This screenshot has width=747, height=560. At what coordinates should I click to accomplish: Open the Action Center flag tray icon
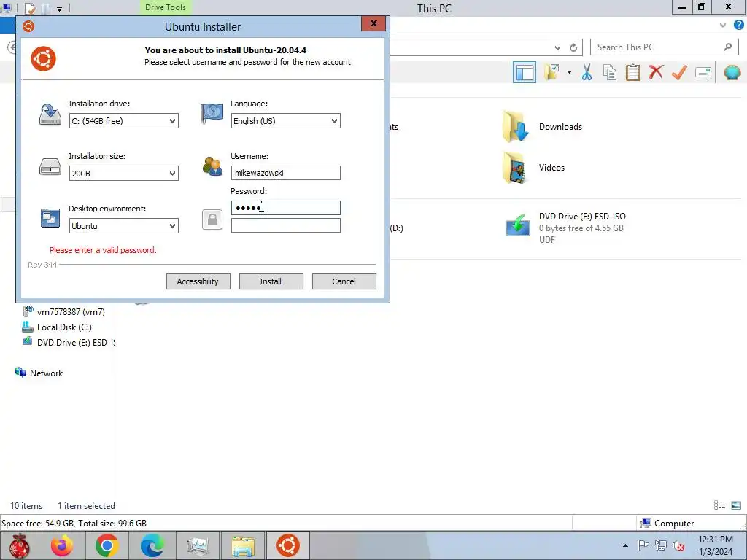tap(643, 545)
